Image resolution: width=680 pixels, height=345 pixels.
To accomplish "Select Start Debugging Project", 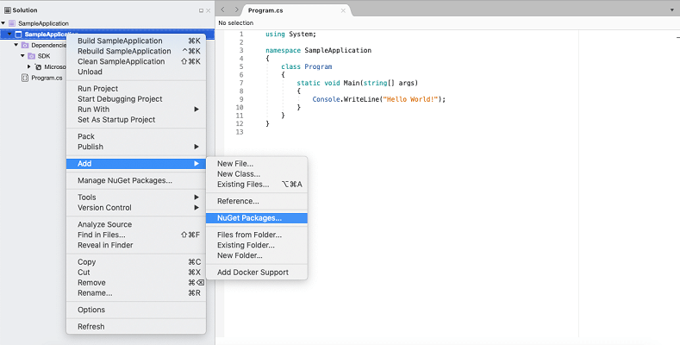I will tap(135, 99).
